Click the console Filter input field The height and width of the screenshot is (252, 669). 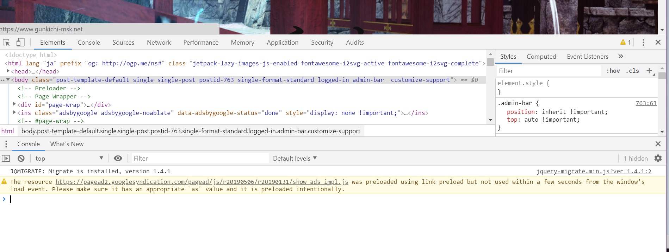pyautogui.click(x=199, y=159)
